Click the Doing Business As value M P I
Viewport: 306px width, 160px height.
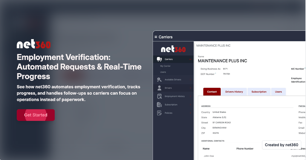225,69
